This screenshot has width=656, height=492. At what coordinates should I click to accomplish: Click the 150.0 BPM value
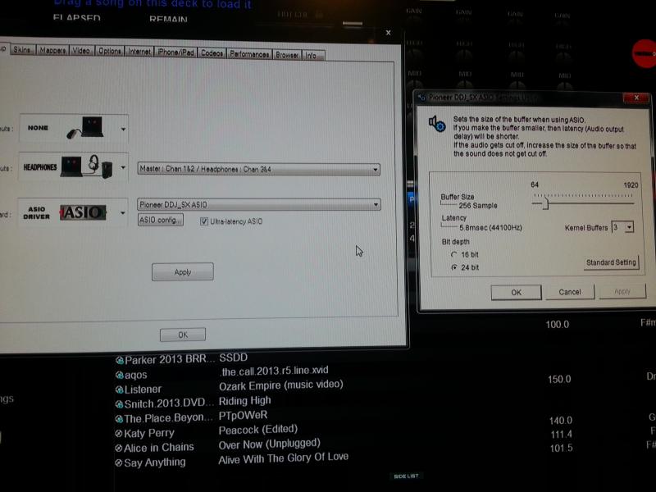pos(559,379)
